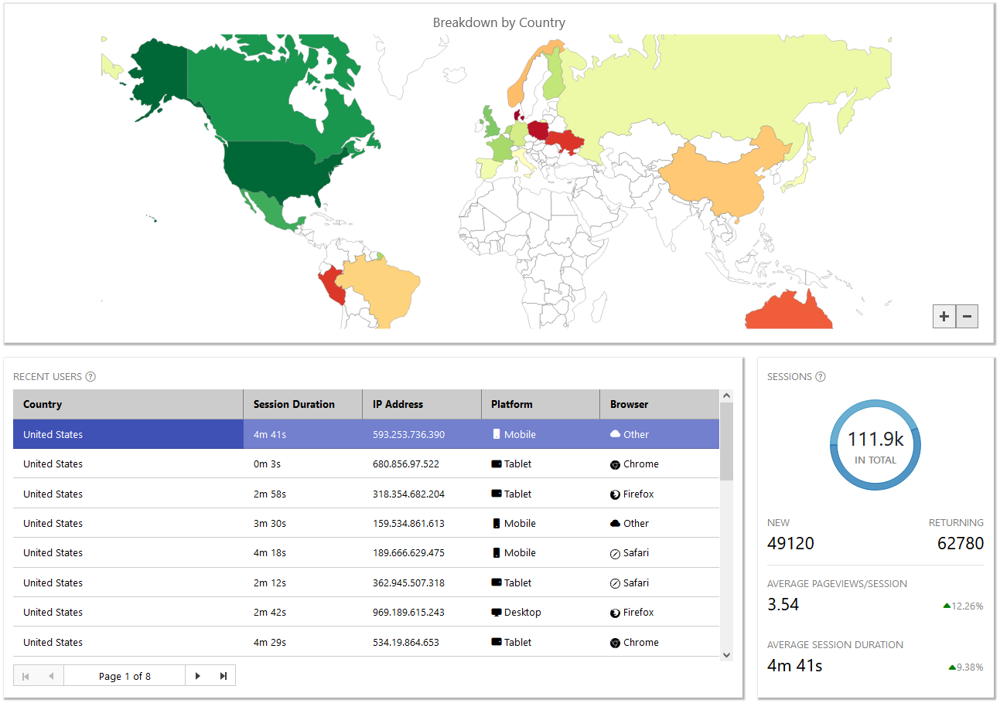Go to previous page in pager
This screenshot has height=703, width=1000.
[51, 676]
